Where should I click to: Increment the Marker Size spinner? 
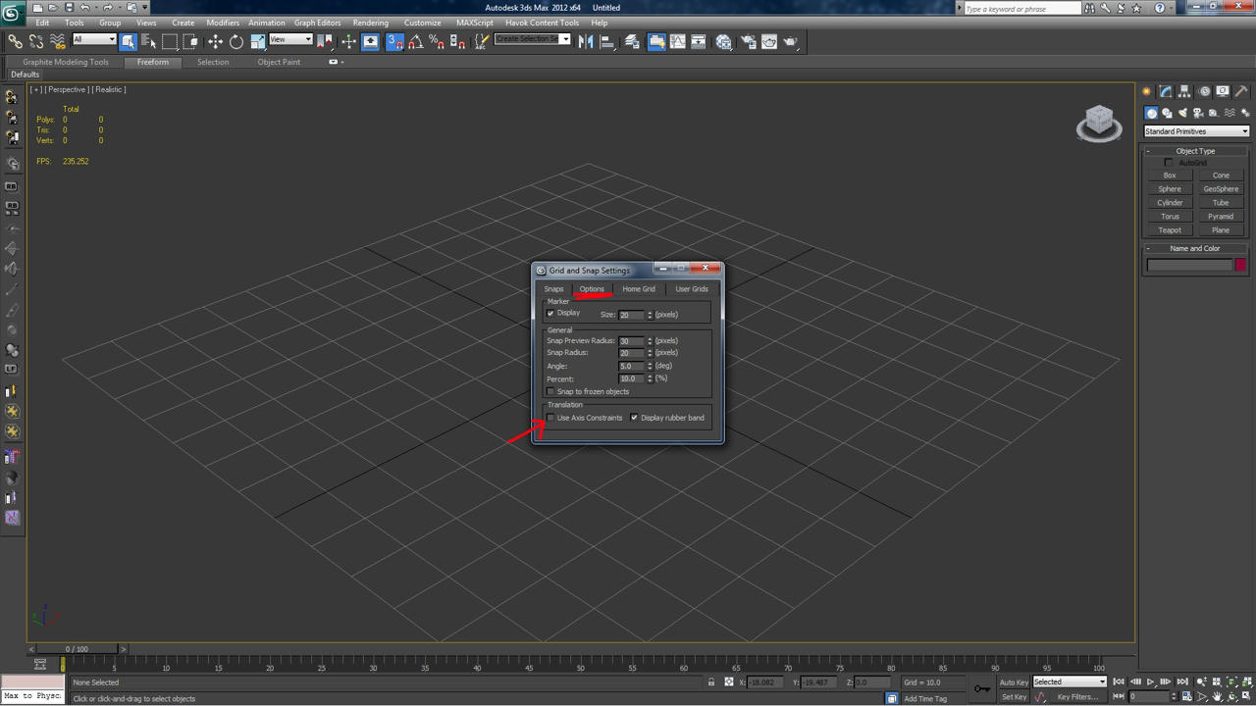point(649,313)
